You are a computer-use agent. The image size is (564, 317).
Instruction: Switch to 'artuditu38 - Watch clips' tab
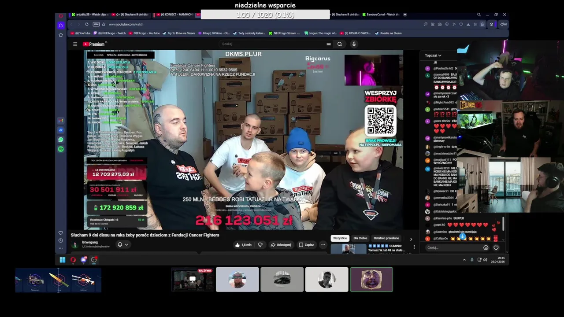point(89,15)
